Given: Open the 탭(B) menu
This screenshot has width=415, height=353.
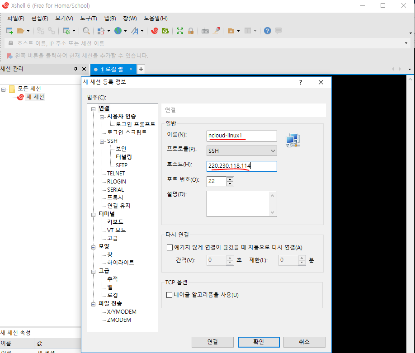Looking at the screenshot, I should [x=110, y=18].
